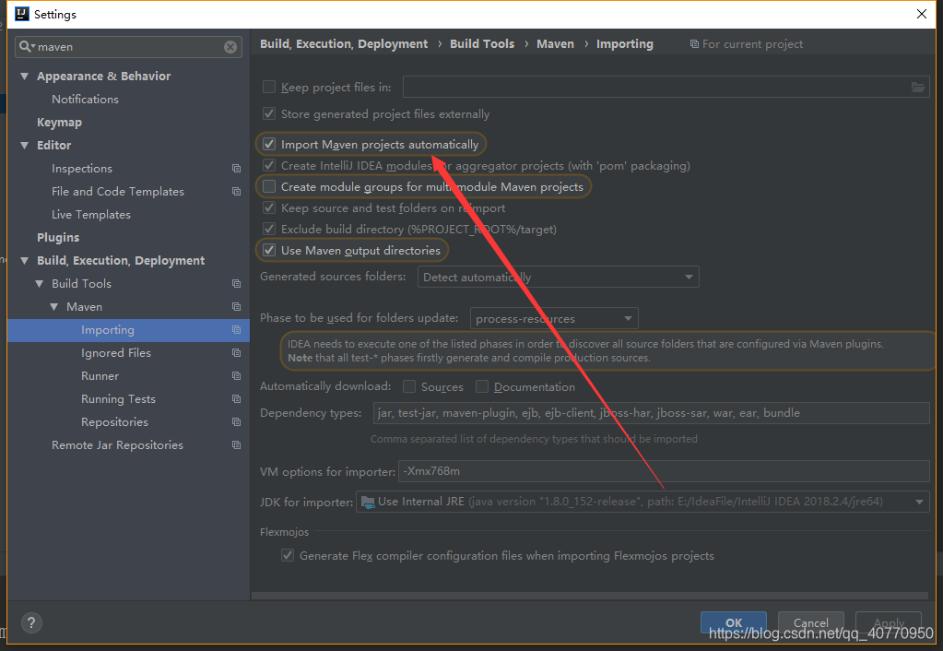The image size is (943, 651).
Task: Toggle Keep project files in checkbox
Action: pyautogui.click(x=269, y=87)
